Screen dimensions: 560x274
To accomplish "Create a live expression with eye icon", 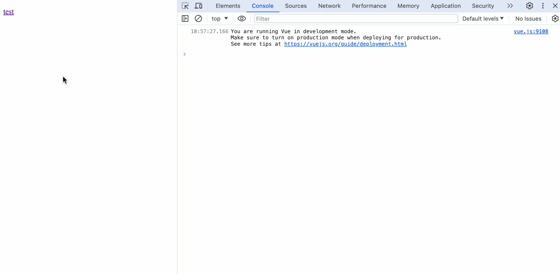I will click(x=242, y=18).
